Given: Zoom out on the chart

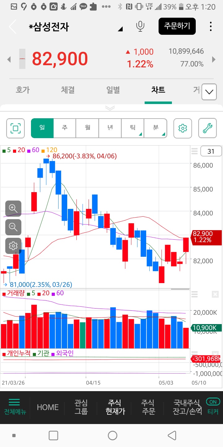Looking at the screenshot, I should point(13,227).
